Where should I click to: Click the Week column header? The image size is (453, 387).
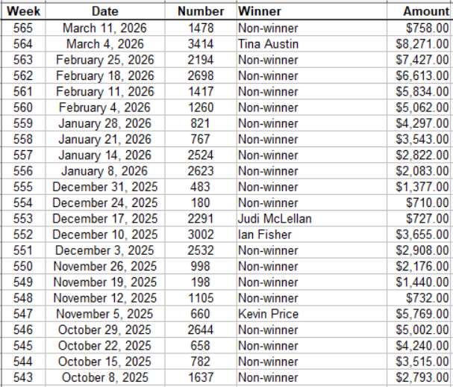click(x=23, y=11)
